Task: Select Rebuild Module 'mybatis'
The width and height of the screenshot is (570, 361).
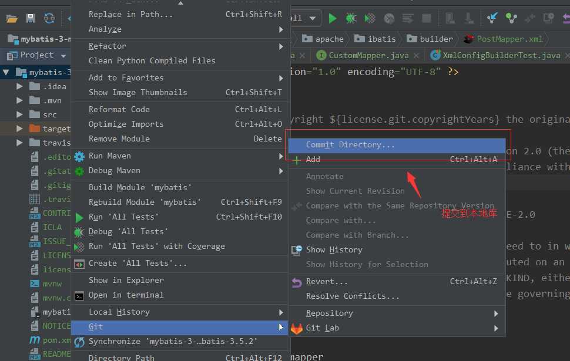Action: coord(180,203)
